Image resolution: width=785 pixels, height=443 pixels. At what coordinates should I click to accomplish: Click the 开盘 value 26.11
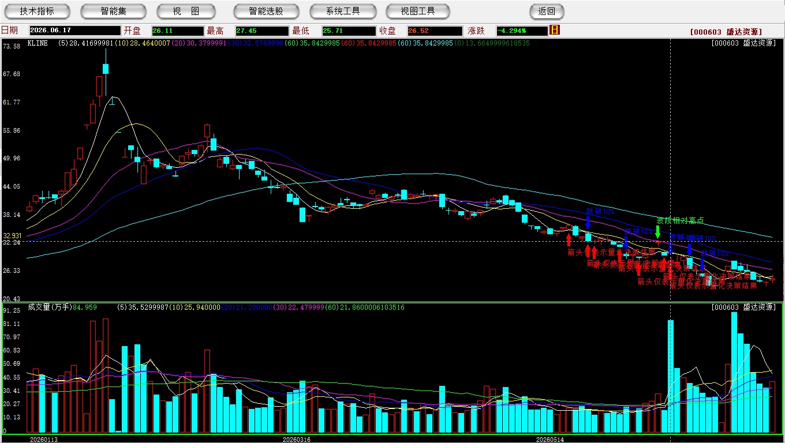point(178,31)
